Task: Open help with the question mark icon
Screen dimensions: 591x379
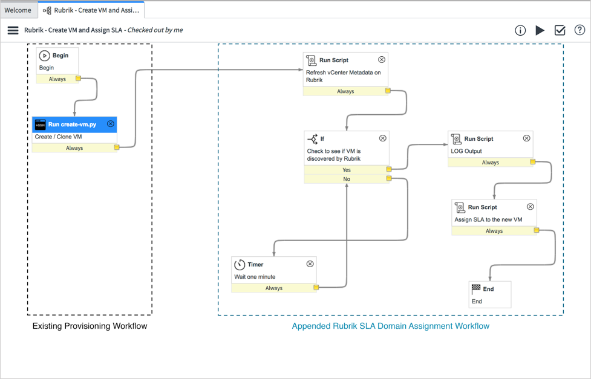Action: [580, 30]
